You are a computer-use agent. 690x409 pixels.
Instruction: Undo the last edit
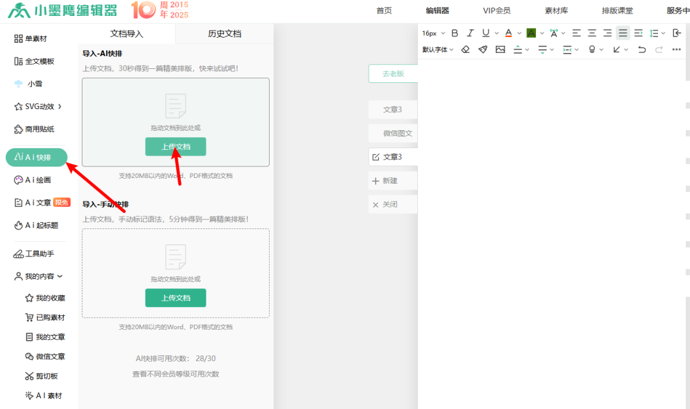(642, 50)
